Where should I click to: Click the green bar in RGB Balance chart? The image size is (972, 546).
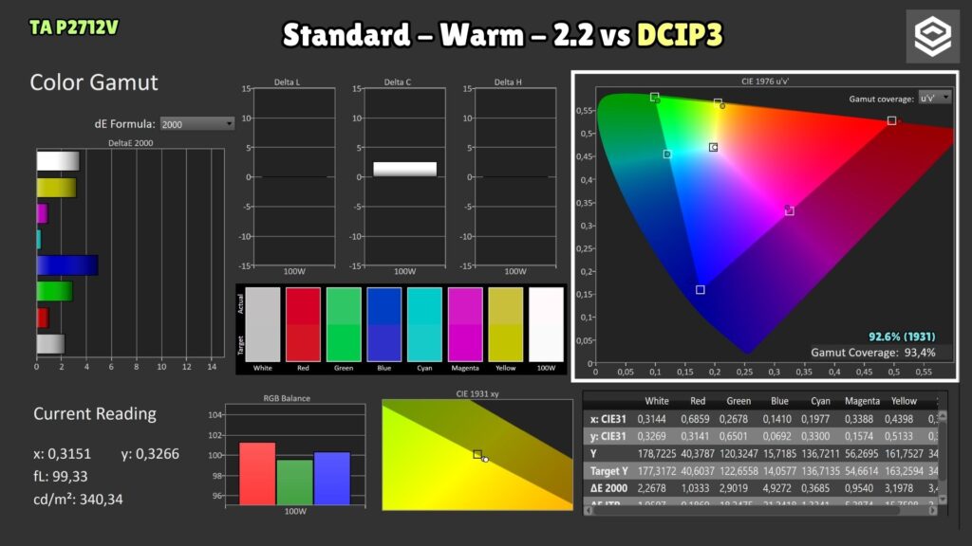pos(294,482)
